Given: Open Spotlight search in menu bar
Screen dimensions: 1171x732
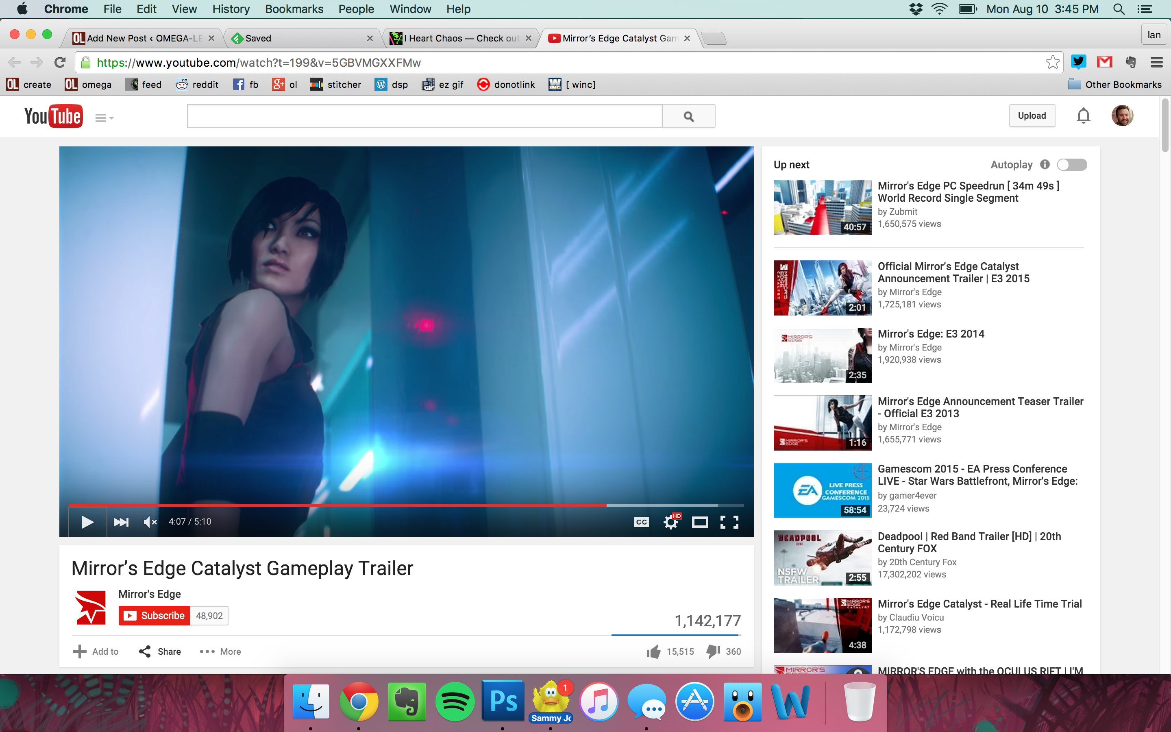Looking at the screenshot, I should (1119, 9).
